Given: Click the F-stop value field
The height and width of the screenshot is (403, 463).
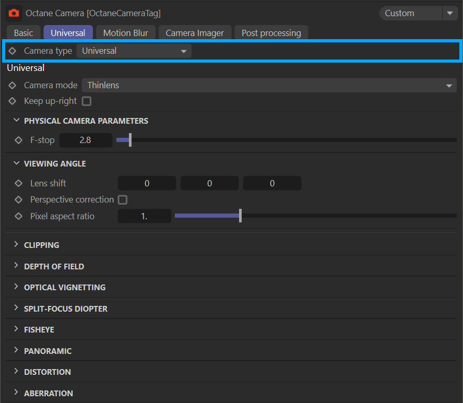Looking at the screenshot, I should point(86,140).
